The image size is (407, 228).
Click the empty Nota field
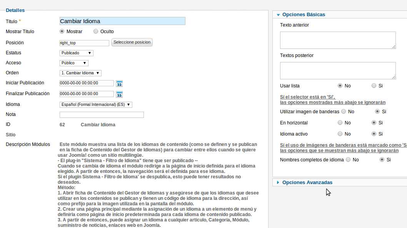tap(102, 115)
